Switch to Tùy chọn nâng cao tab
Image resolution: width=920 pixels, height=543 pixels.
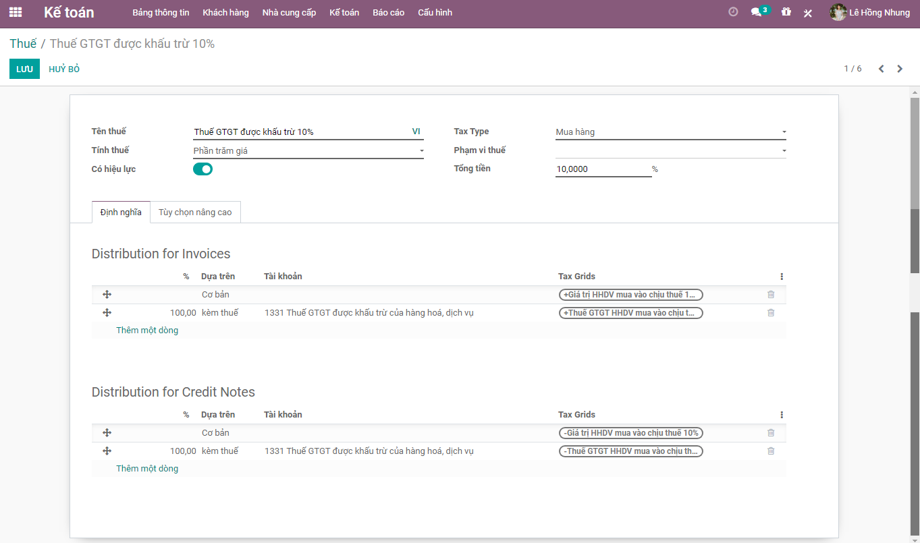[195, 212]
